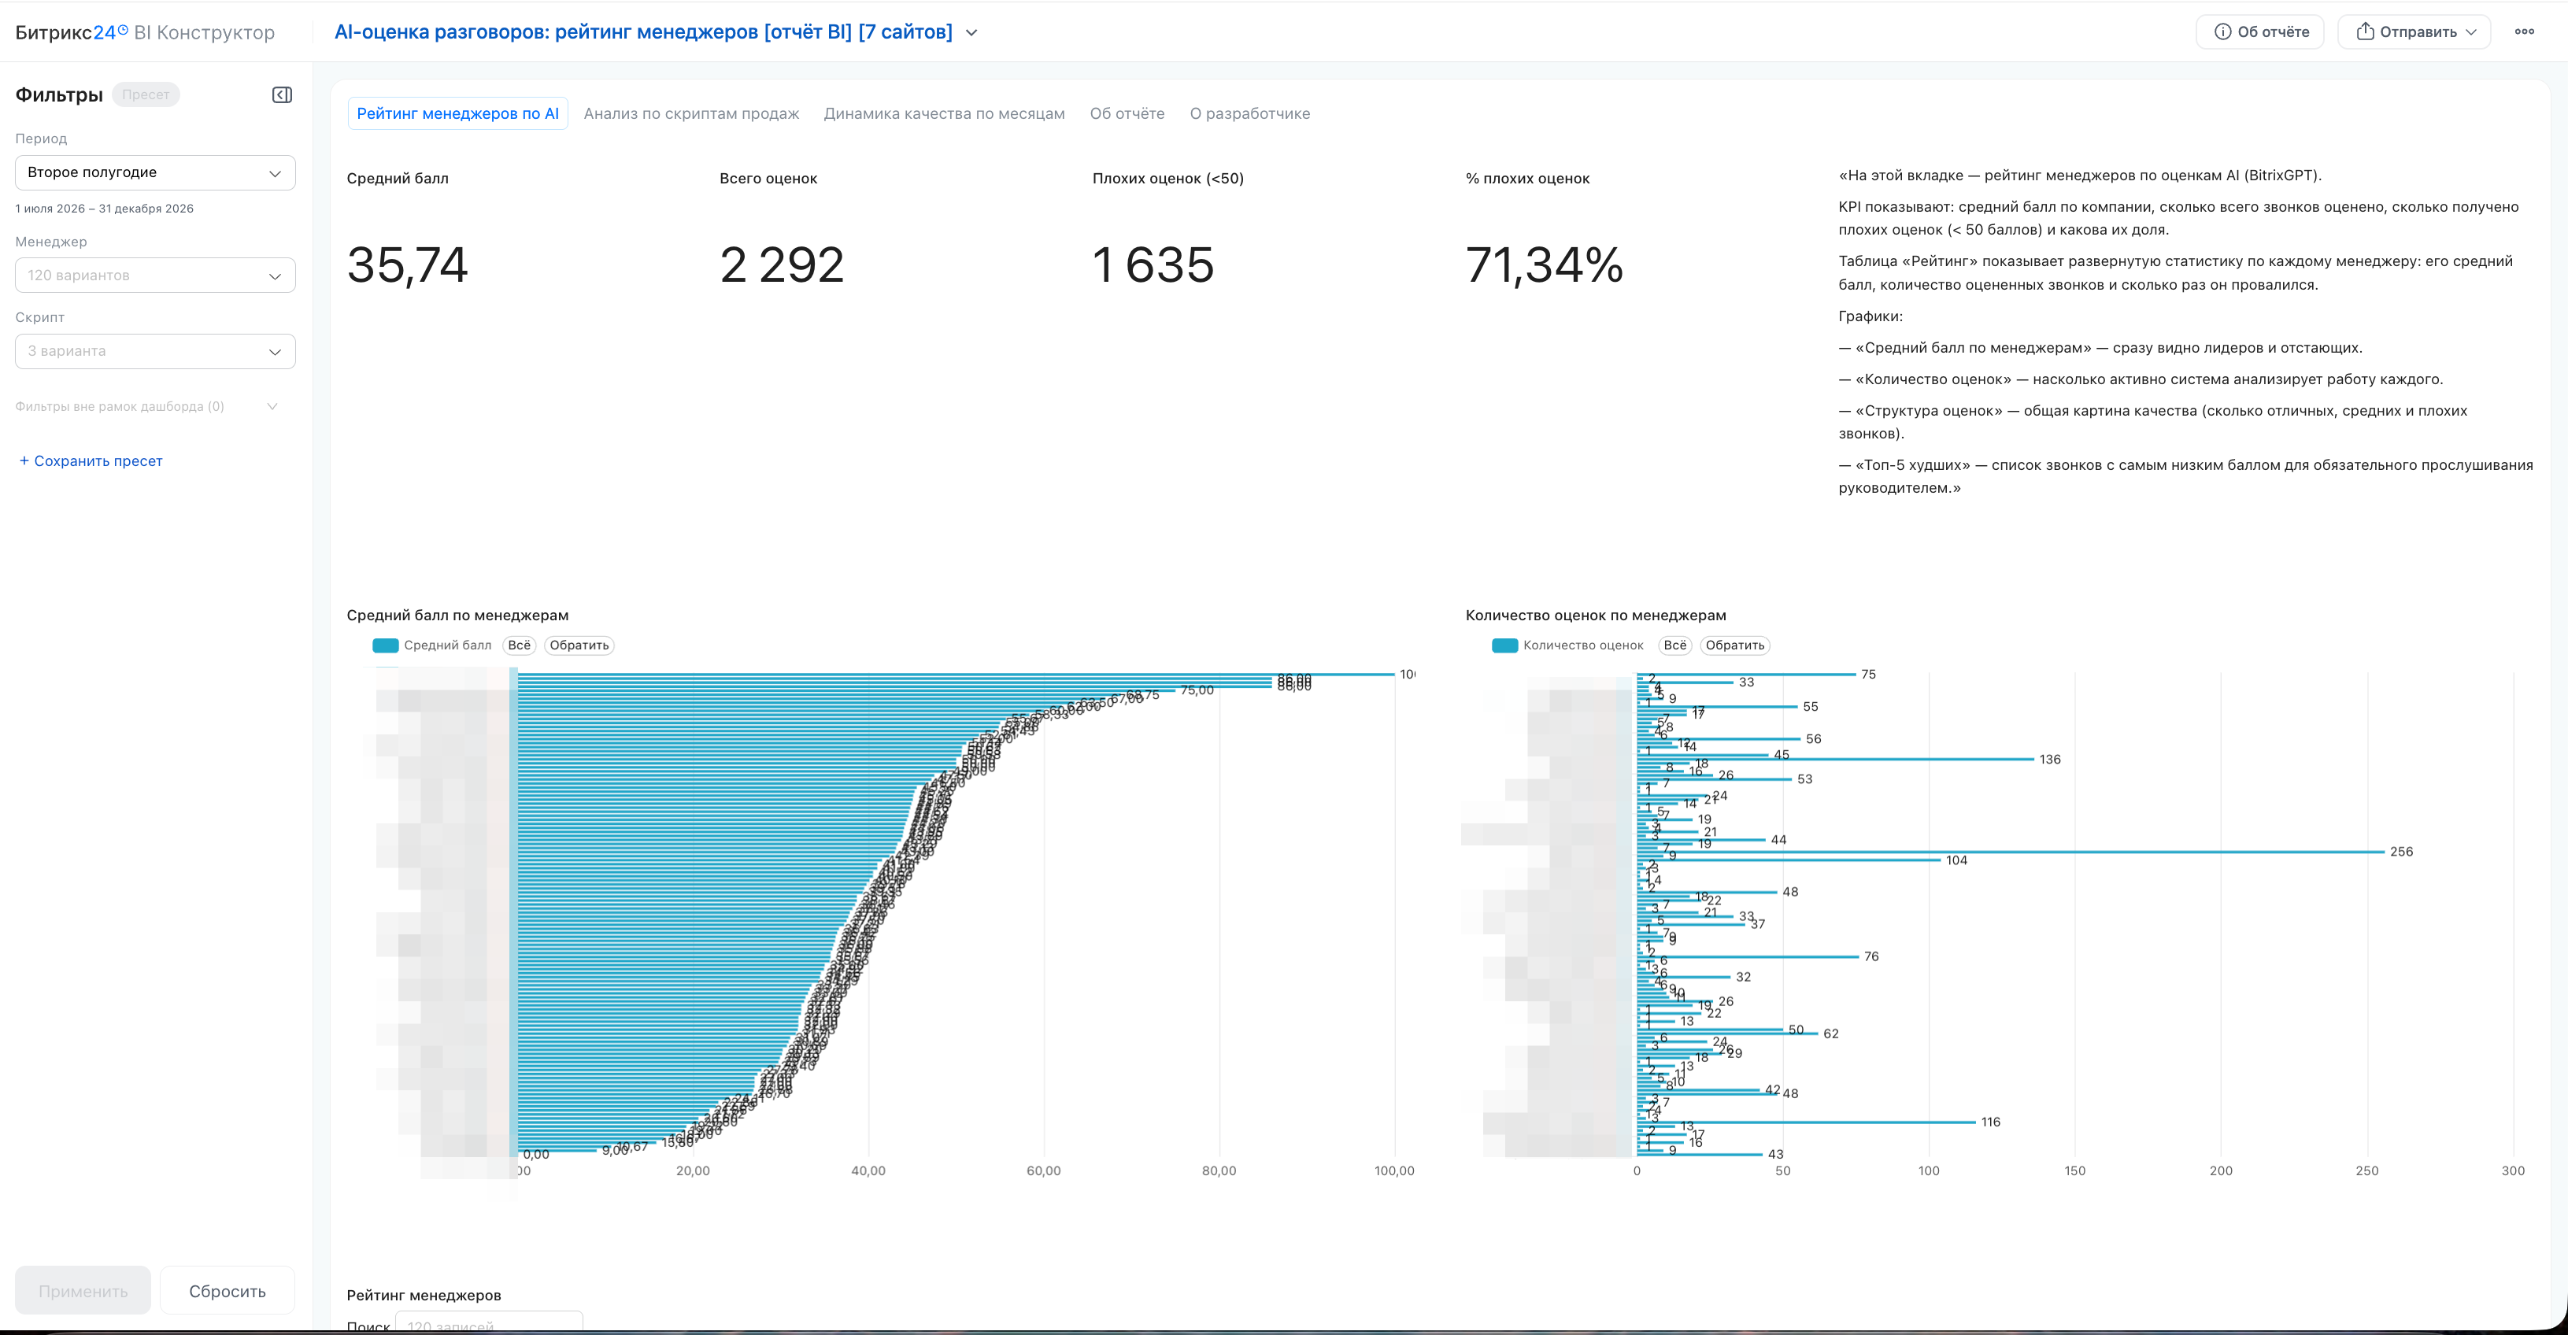
Task: Click the Средний балл value 35,74
Action: [x=408, y=265]
